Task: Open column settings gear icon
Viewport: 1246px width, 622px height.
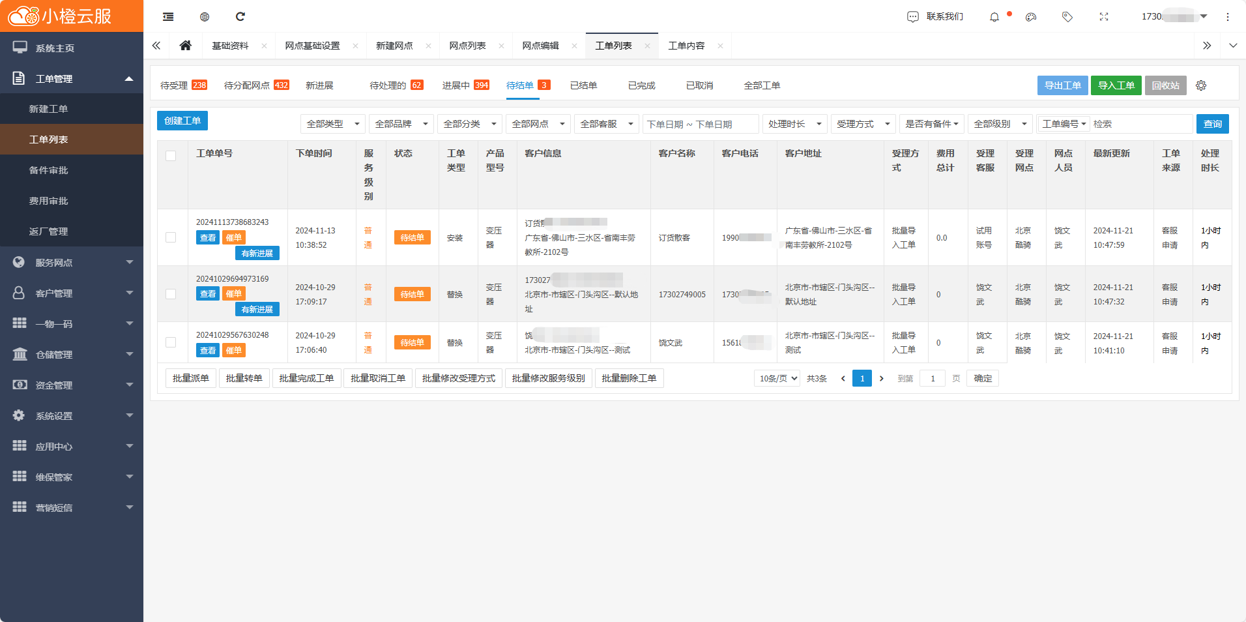Action: pyautogui.click(x=1201, y=85)
